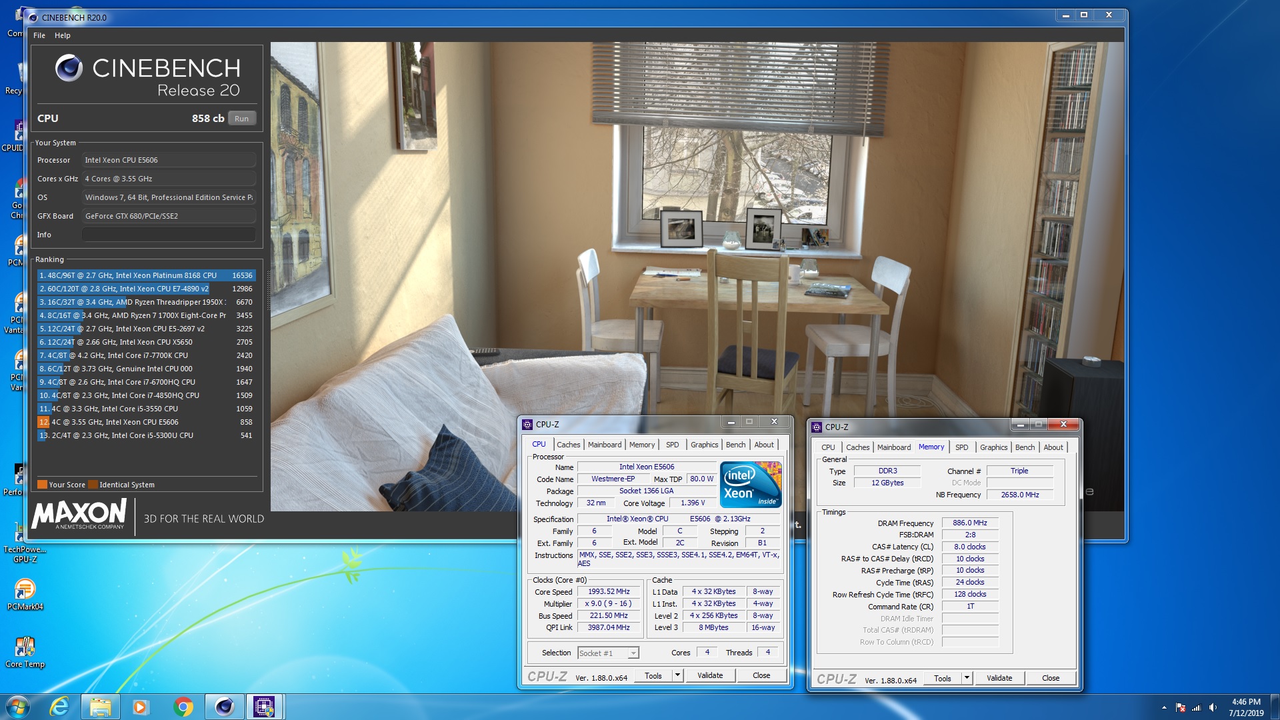Click Tools button in Memory CPU-Z
Screen dimensions: 1280x720
point(943,679)
